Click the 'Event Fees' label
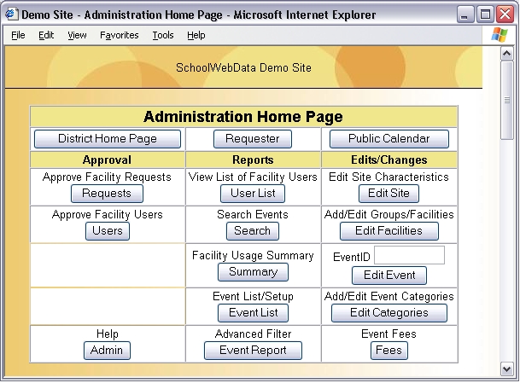 click(x=389, y=334)
